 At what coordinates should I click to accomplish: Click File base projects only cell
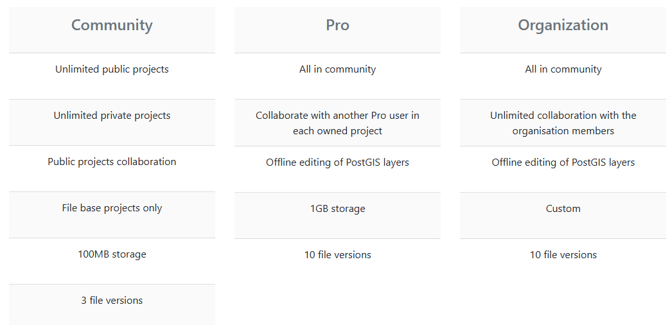(112, 208)
